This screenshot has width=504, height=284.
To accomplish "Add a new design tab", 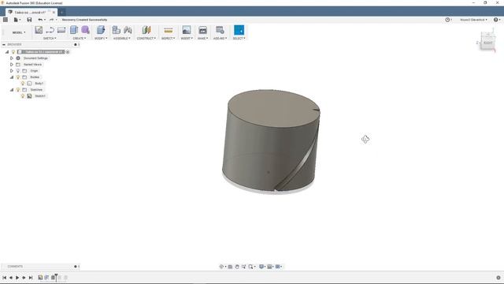I will click(62, 13).
